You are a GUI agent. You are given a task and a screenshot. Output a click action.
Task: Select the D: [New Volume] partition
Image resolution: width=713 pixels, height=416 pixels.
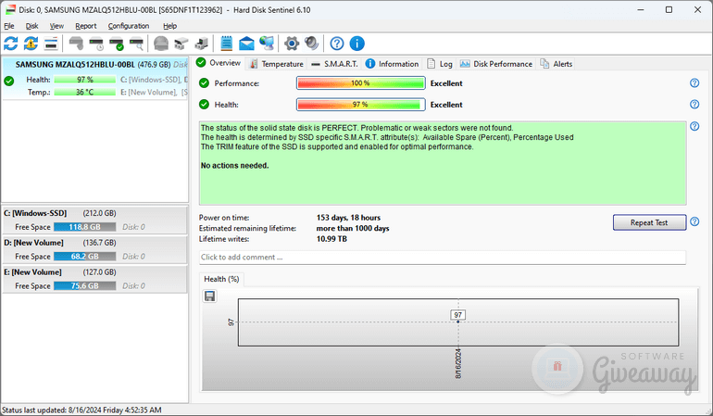[x=95, y=249]
